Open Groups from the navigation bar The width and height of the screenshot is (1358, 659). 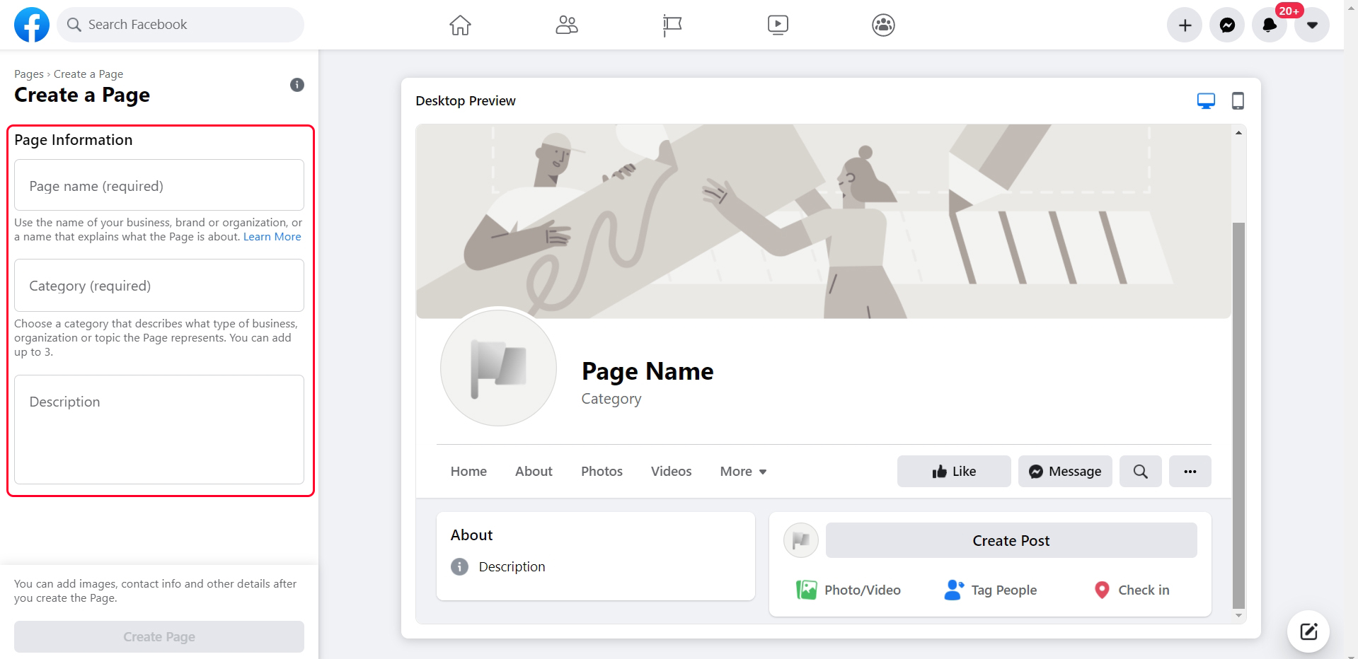tap(882, 24)
